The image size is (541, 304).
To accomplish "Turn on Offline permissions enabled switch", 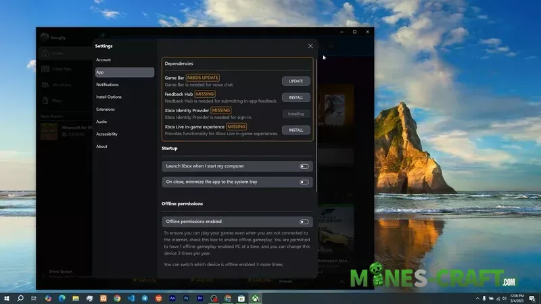I will tap(304, 222).
